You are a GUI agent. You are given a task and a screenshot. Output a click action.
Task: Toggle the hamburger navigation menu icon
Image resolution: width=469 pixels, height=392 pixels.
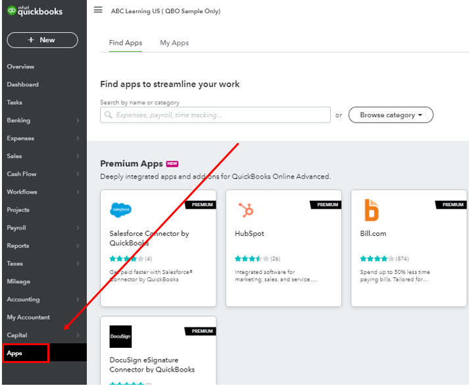tap(98, 10)
